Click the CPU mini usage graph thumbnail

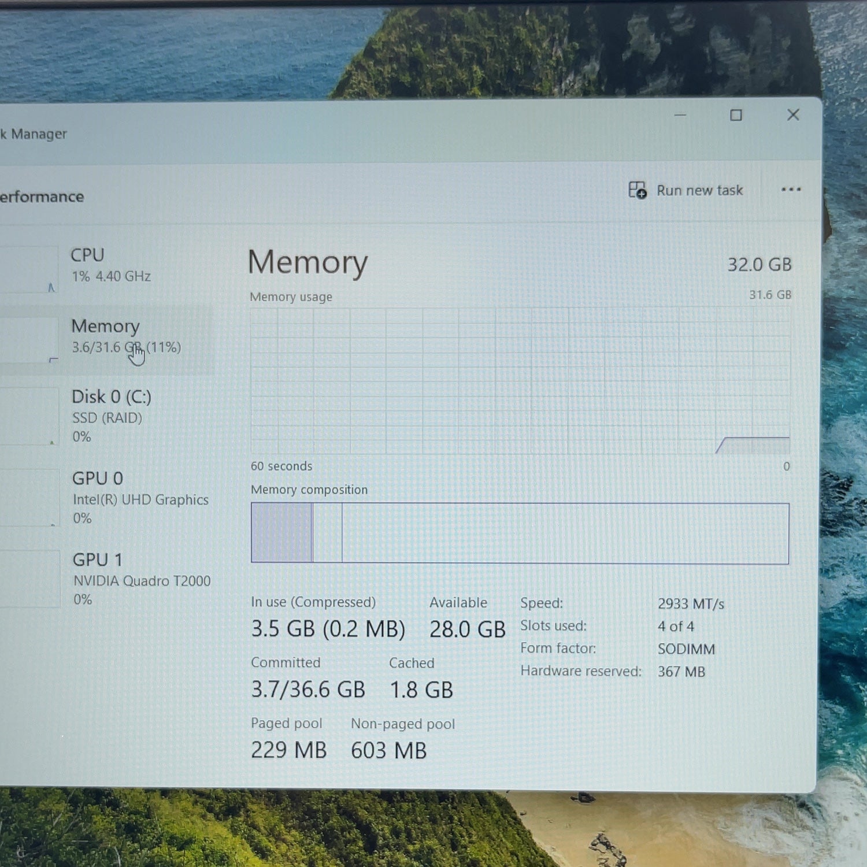pyautogui.click(x=29, y=269)
